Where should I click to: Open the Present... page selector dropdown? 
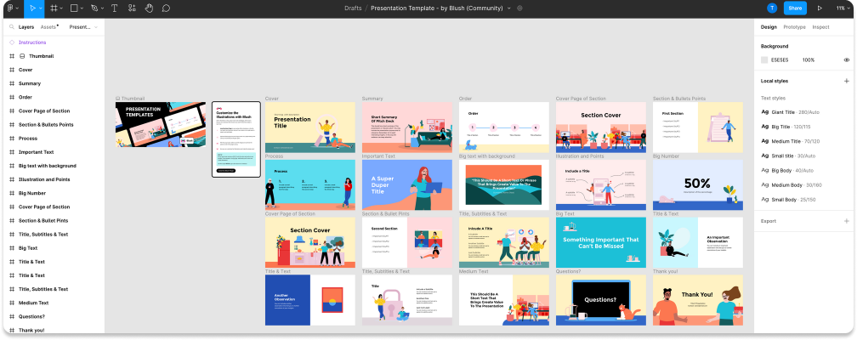pyautogui.click(x=83, y=27)
